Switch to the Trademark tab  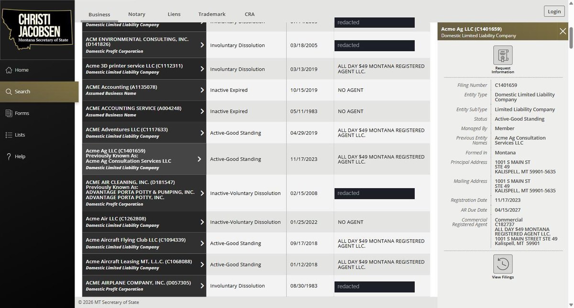(212, 14)
